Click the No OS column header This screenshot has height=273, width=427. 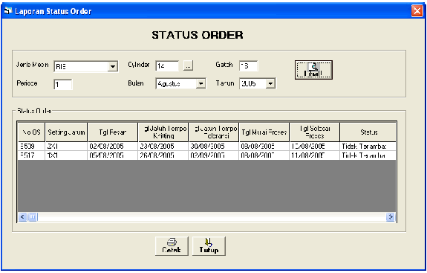coord(31,132)
